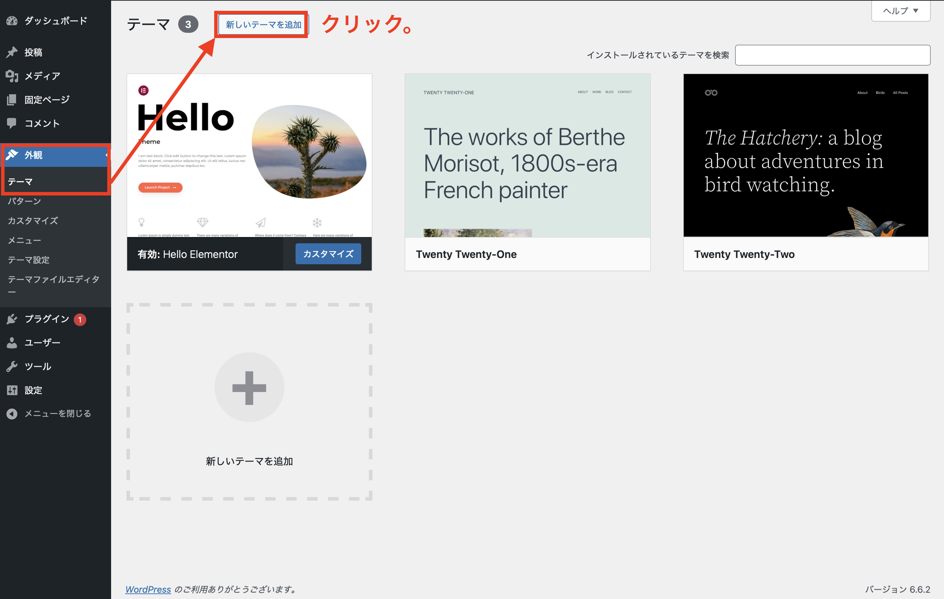Click the 固定ページ pages icon
This screenshot has width=944, height=599.
[x=12, y=99]
